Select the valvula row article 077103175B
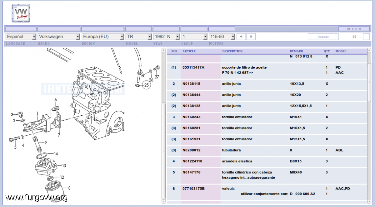Screen dimensions: 375x207 click(x=193, y=189)
